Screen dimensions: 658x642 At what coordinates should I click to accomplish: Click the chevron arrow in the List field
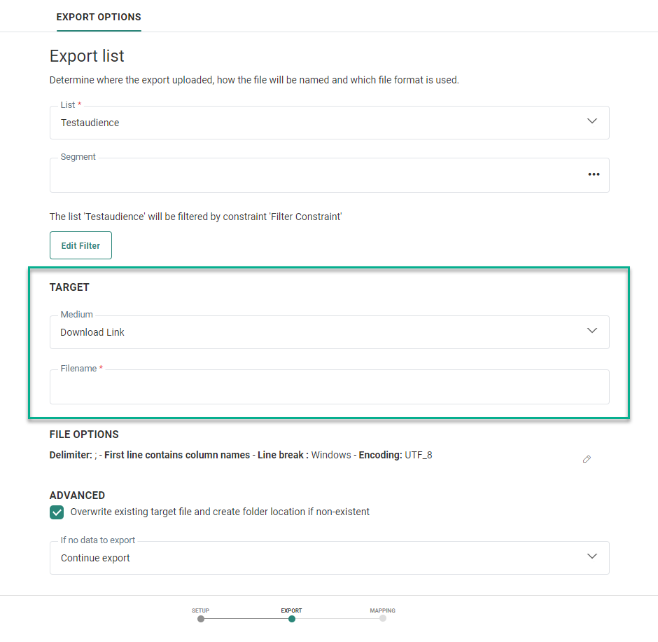(592, 121)
